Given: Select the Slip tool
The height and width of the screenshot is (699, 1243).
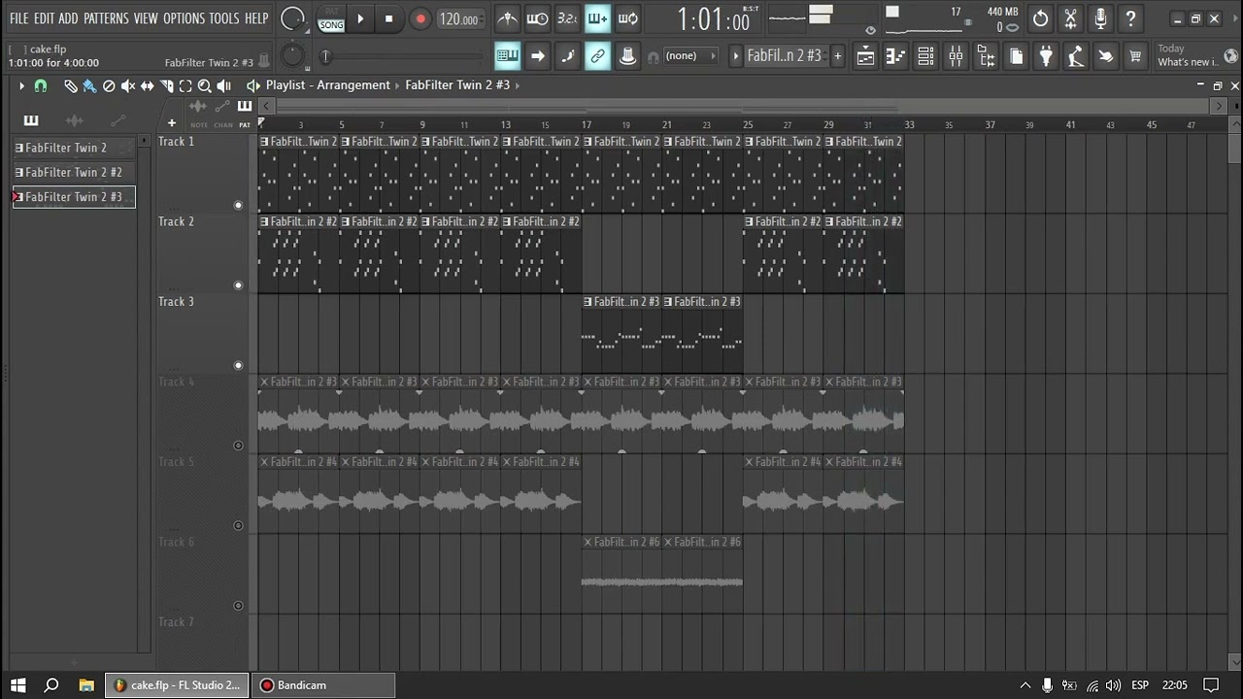Looking at the screenshot, I should point(148,85).
